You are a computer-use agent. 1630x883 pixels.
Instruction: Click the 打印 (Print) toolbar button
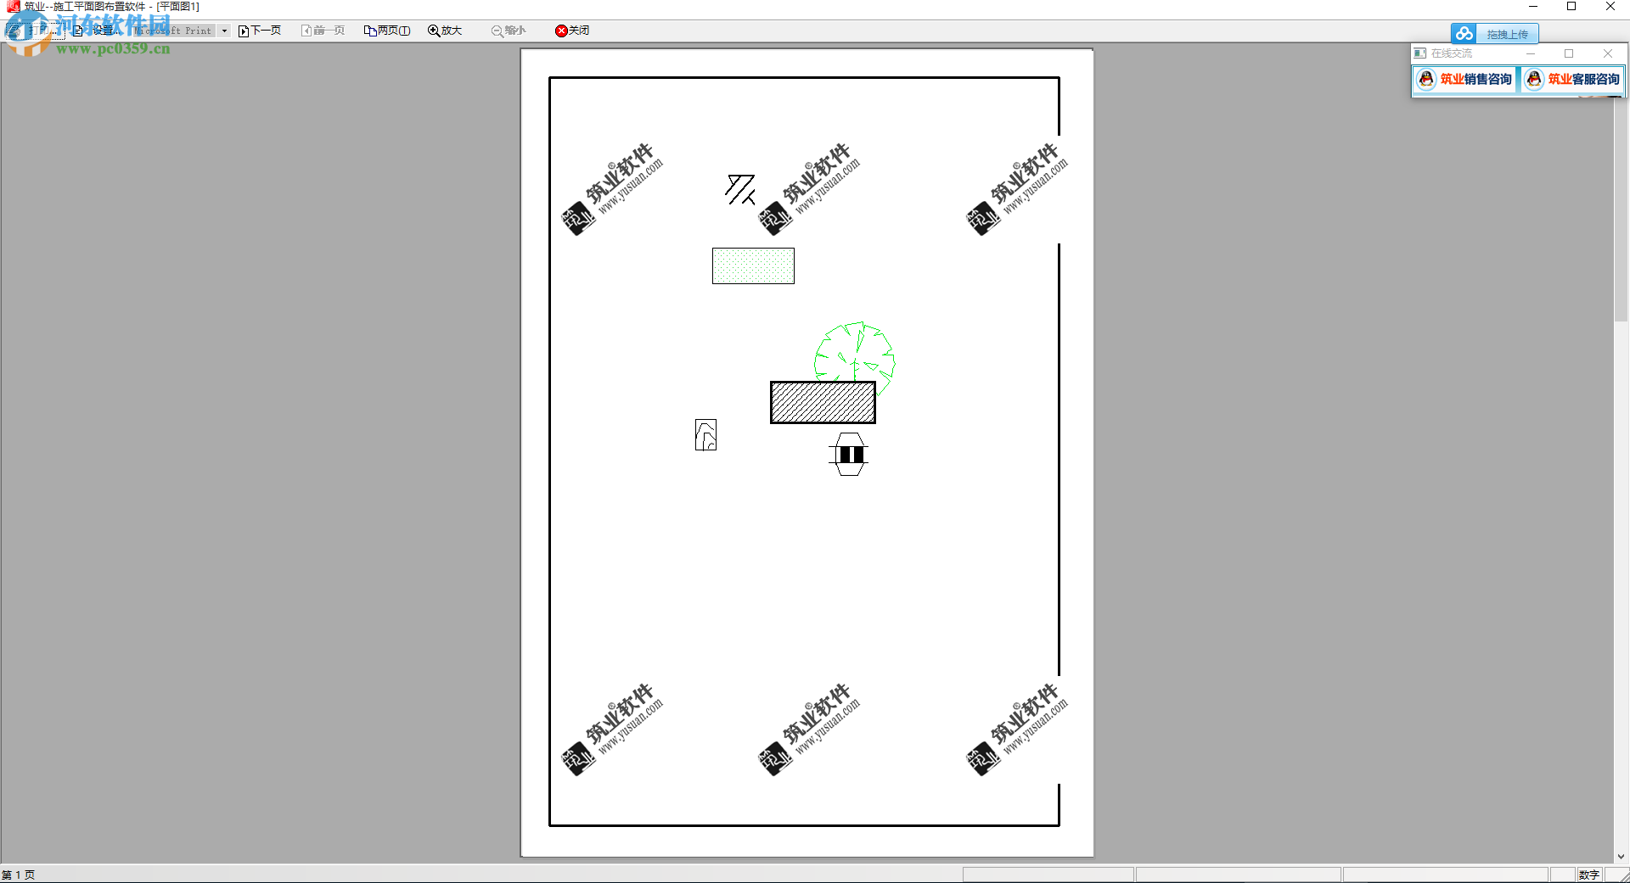(35, 31)
